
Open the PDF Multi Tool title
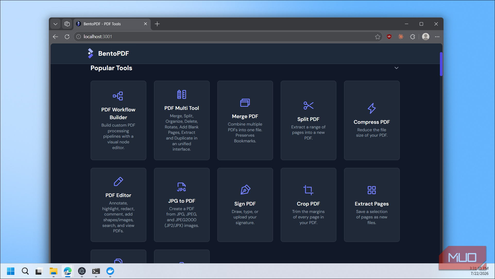click(182, 108)
